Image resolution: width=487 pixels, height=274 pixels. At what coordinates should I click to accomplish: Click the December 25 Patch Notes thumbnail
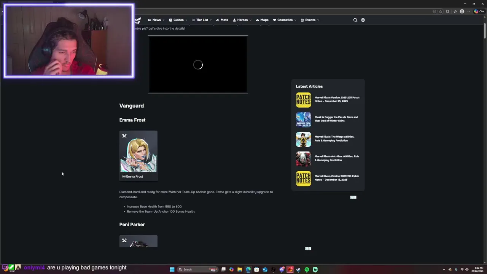[304, 100]
